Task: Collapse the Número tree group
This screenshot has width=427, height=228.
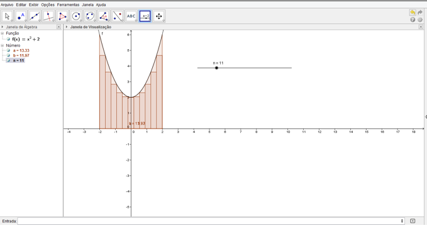Action: coord(3,45)
